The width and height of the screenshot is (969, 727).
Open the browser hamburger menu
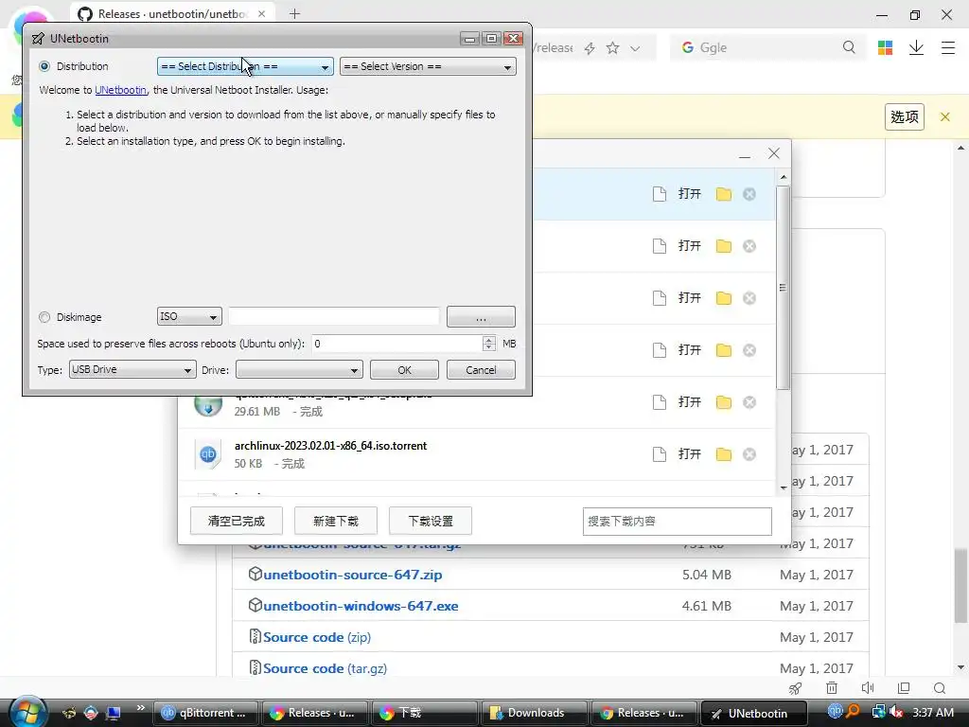coord(948,47)
